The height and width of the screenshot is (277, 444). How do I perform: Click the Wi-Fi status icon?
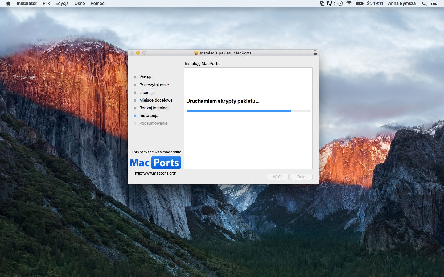pos(349,3)
